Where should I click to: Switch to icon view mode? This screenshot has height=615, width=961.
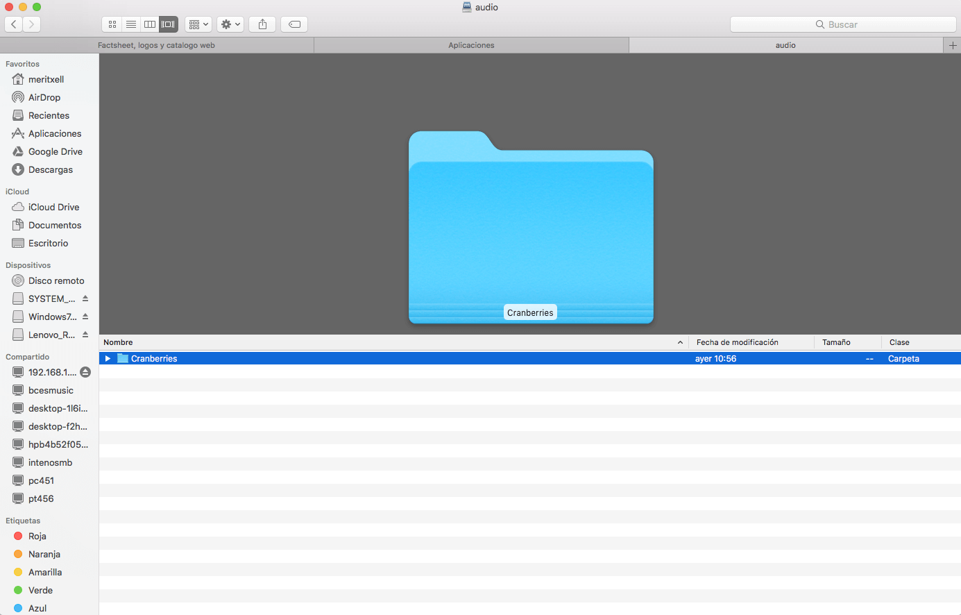click(x=112, y=24)
